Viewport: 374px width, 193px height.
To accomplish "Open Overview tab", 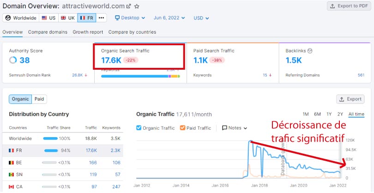I will tap(12, 32).
